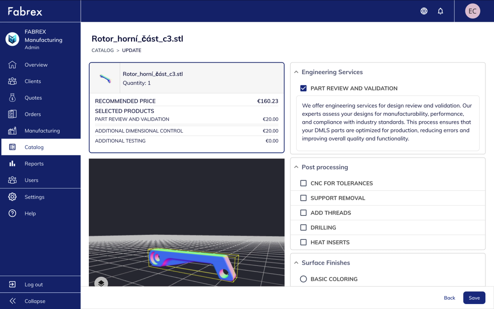Check the Heat Inserts option

click(x=303, y=242)
